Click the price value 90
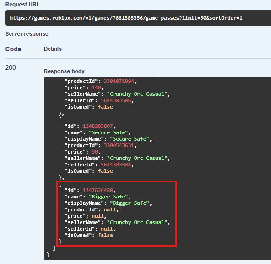Screen dimensions: 271x264 [x=95, y=152]
